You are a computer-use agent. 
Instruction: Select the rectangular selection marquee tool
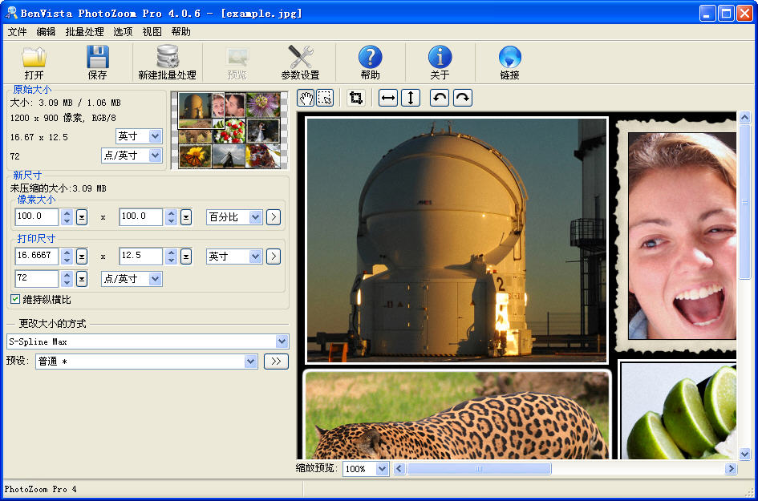[x=325, y=98]
